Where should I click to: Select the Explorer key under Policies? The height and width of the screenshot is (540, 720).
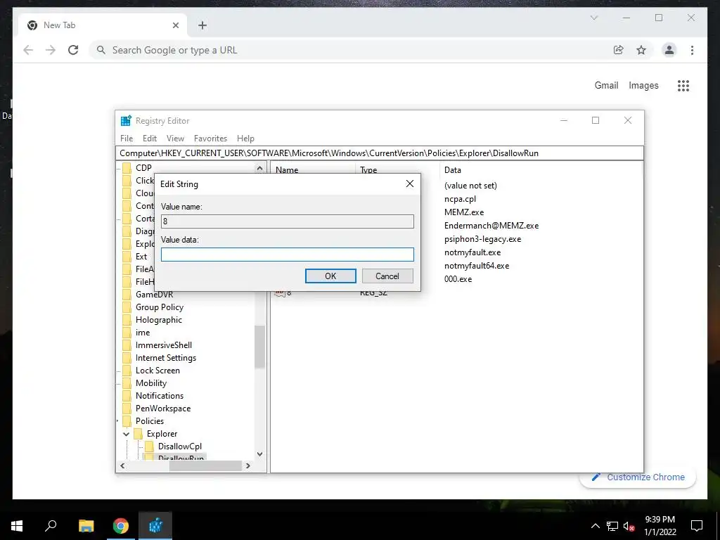point(162,433)
